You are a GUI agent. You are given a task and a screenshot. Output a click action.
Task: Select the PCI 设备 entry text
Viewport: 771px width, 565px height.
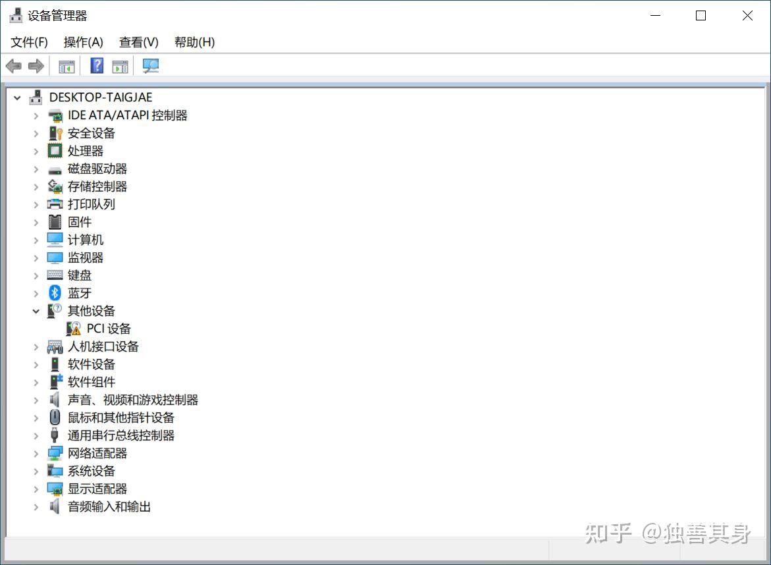[x=109, y=329]
